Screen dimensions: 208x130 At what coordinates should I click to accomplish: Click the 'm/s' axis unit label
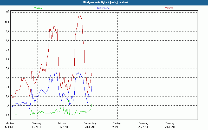click(8, 12)
